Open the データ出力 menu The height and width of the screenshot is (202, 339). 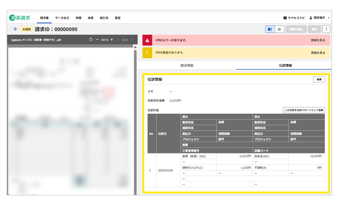pos(62,18)
